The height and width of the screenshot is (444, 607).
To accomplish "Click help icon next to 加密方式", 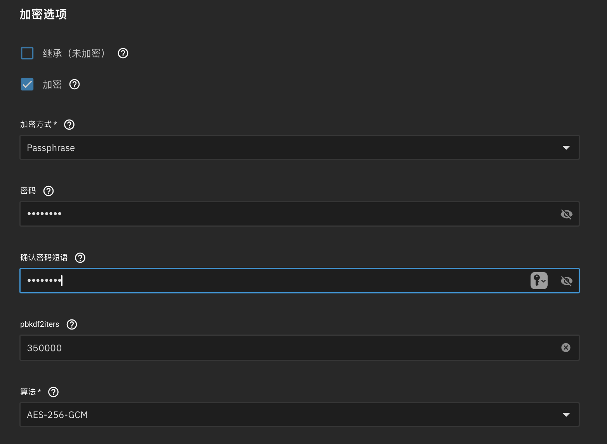I will 69,124.
